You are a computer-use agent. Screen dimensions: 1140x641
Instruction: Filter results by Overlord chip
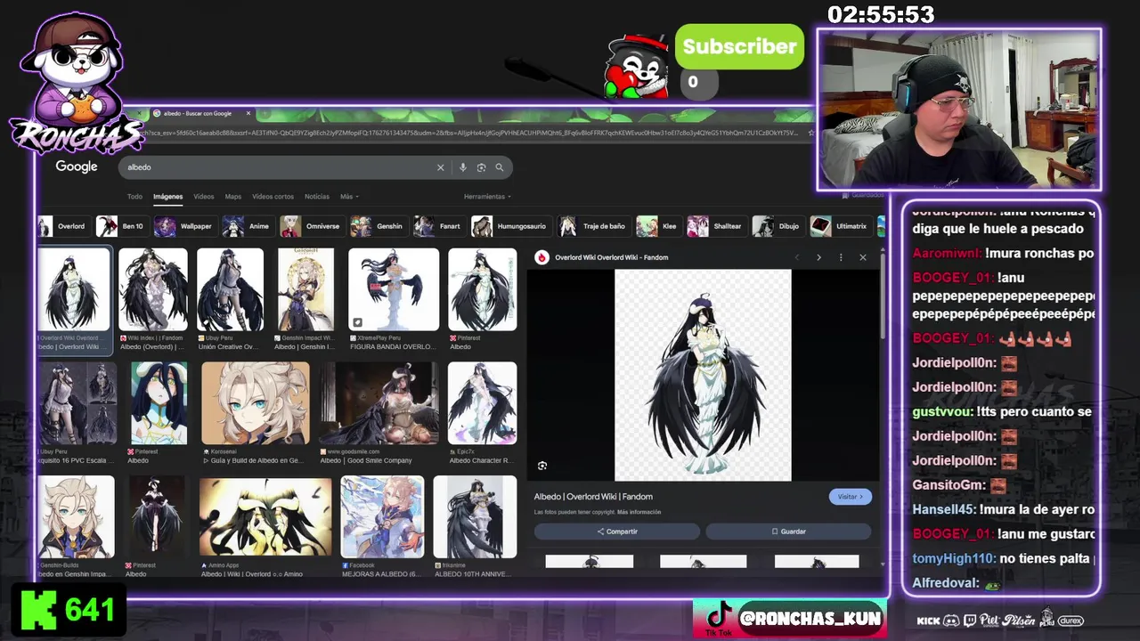click(63, 226)
